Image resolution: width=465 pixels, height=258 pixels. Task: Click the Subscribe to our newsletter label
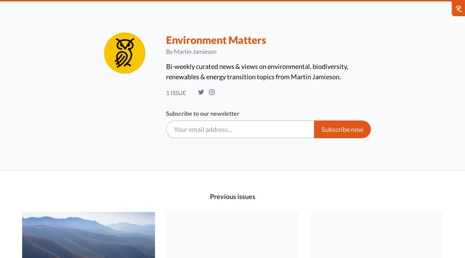click(x=203, y=114)
